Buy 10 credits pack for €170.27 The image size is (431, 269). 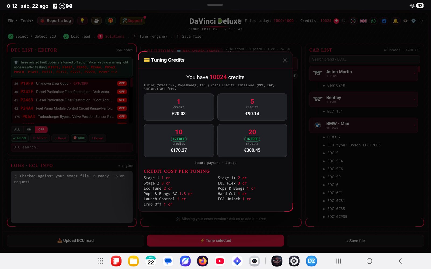pyautogui.click(x=179, y=141)
